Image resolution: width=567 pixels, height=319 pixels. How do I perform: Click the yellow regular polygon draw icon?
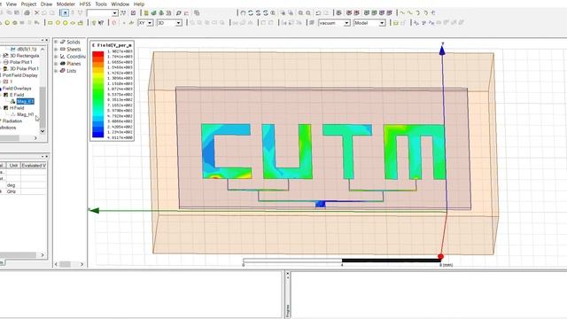(x=65, y=23)
